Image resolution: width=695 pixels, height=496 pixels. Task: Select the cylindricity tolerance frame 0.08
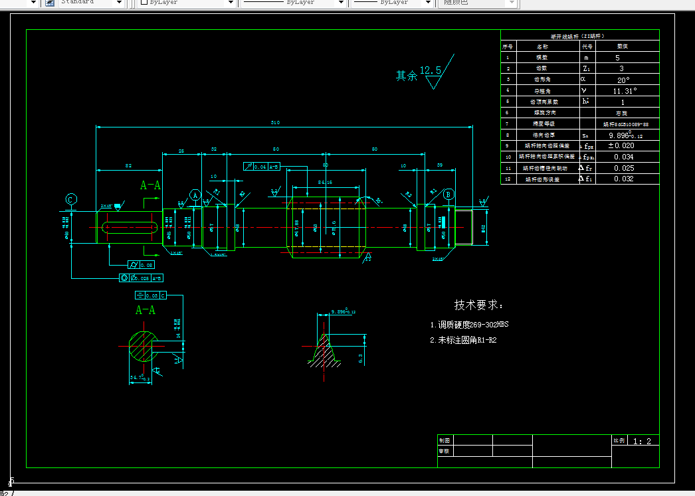[141, 265]
